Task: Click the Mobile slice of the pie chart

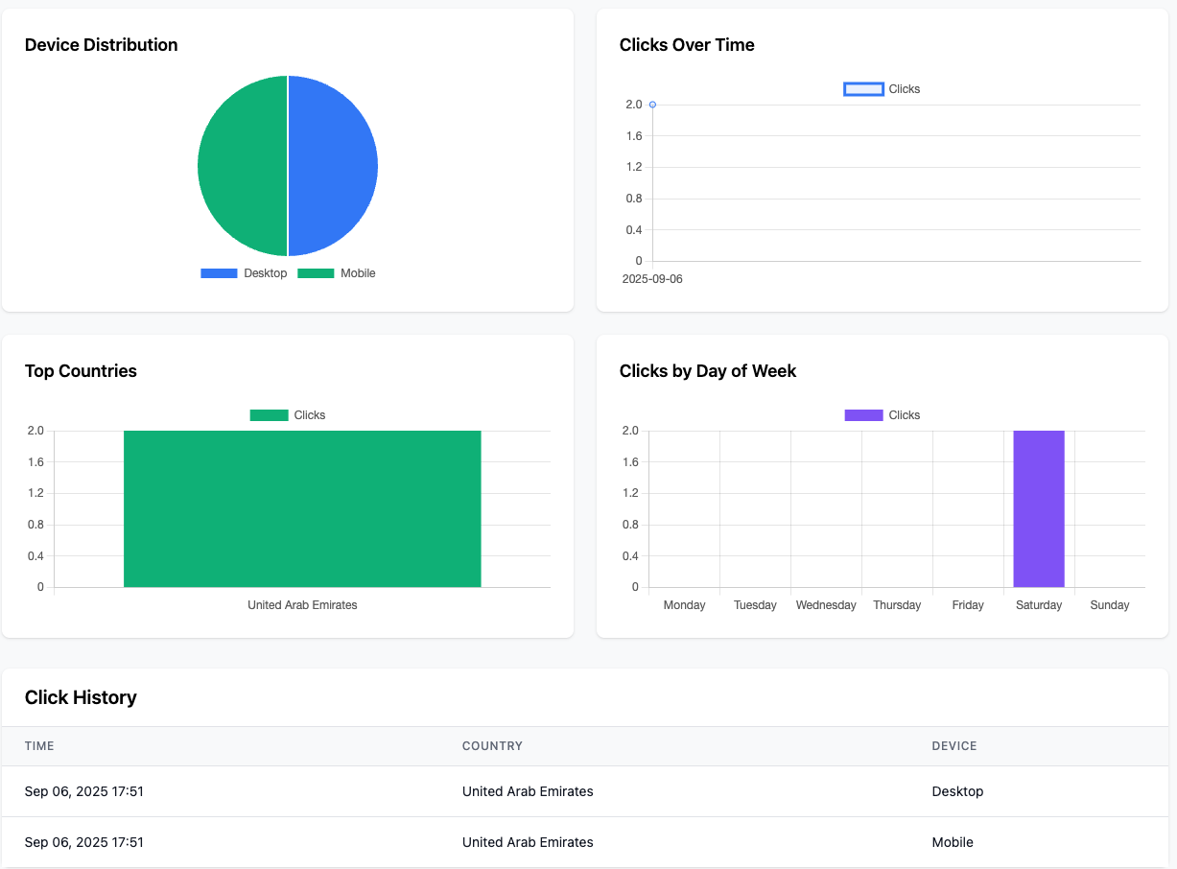Action: pos(243,166)
